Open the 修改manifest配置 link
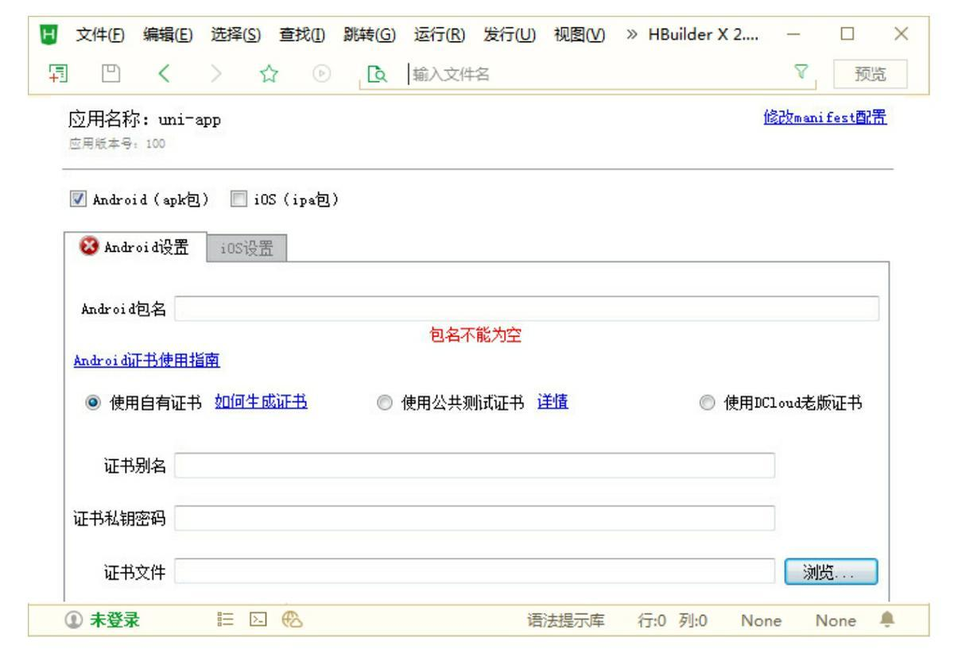954x657 pixels. (x=824, y=118)
